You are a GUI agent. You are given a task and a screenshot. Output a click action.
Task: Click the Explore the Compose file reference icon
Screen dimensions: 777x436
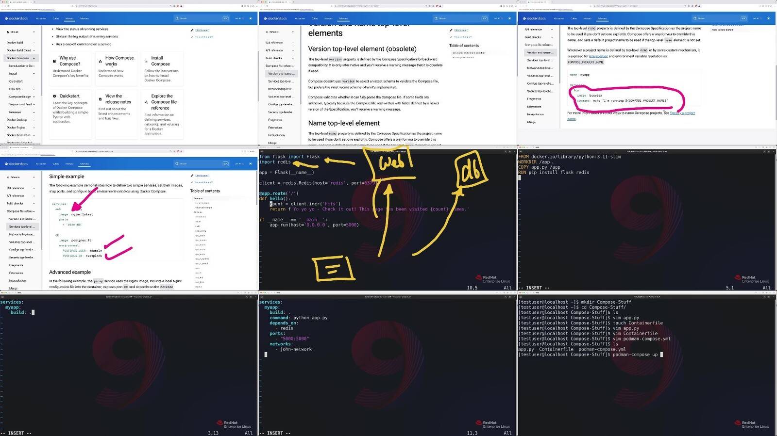(x=146, y=102)
